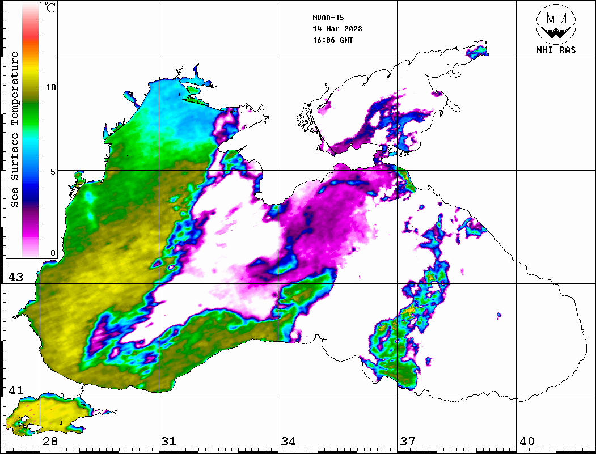
Task: Click the longitude label 31
Action: point(169,442)
